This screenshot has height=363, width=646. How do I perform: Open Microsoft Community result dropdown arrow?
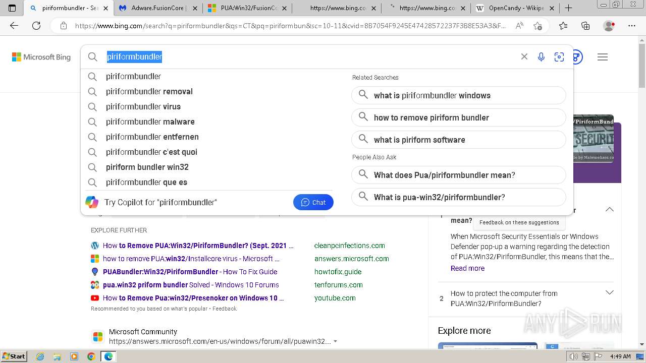(336, 341)
